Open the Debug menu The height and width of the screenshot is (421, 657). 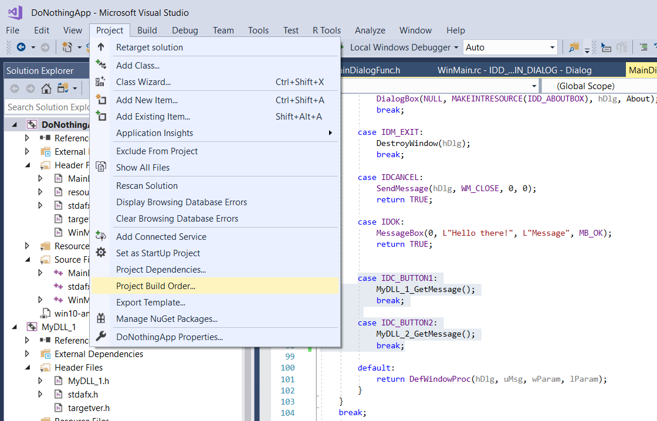pyautogui.click(x=185, y=30)
